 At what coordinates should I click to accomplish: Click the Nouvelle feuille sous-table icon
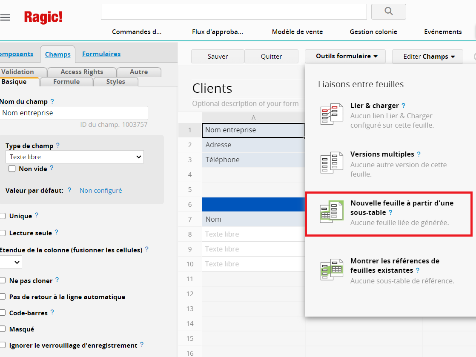pos(332,211)
